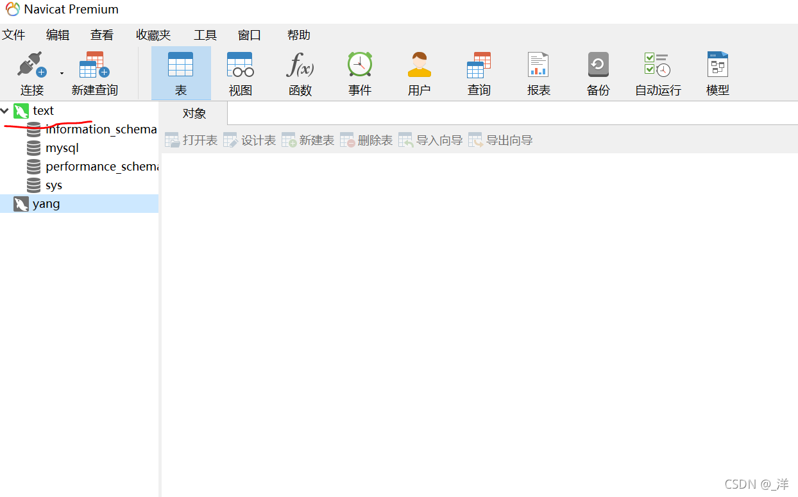The height and width of the screenshot is (497, 798).
Task: Open the View (查看) menu
Action: (102, 35)
